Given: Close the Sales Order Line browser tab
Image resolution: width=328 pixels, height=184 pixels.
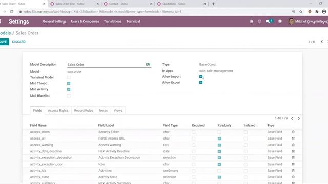Looking at the screenshot, I should pos(97,4).
